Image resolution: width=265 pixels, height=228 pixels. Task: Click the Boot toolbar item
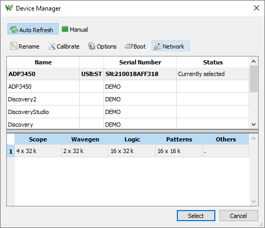coord(135,46)
